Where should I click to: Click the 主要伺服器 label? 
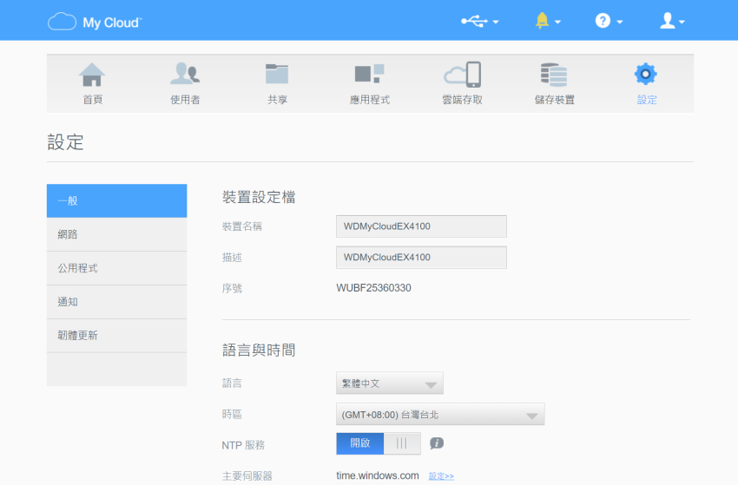[247, 476]
